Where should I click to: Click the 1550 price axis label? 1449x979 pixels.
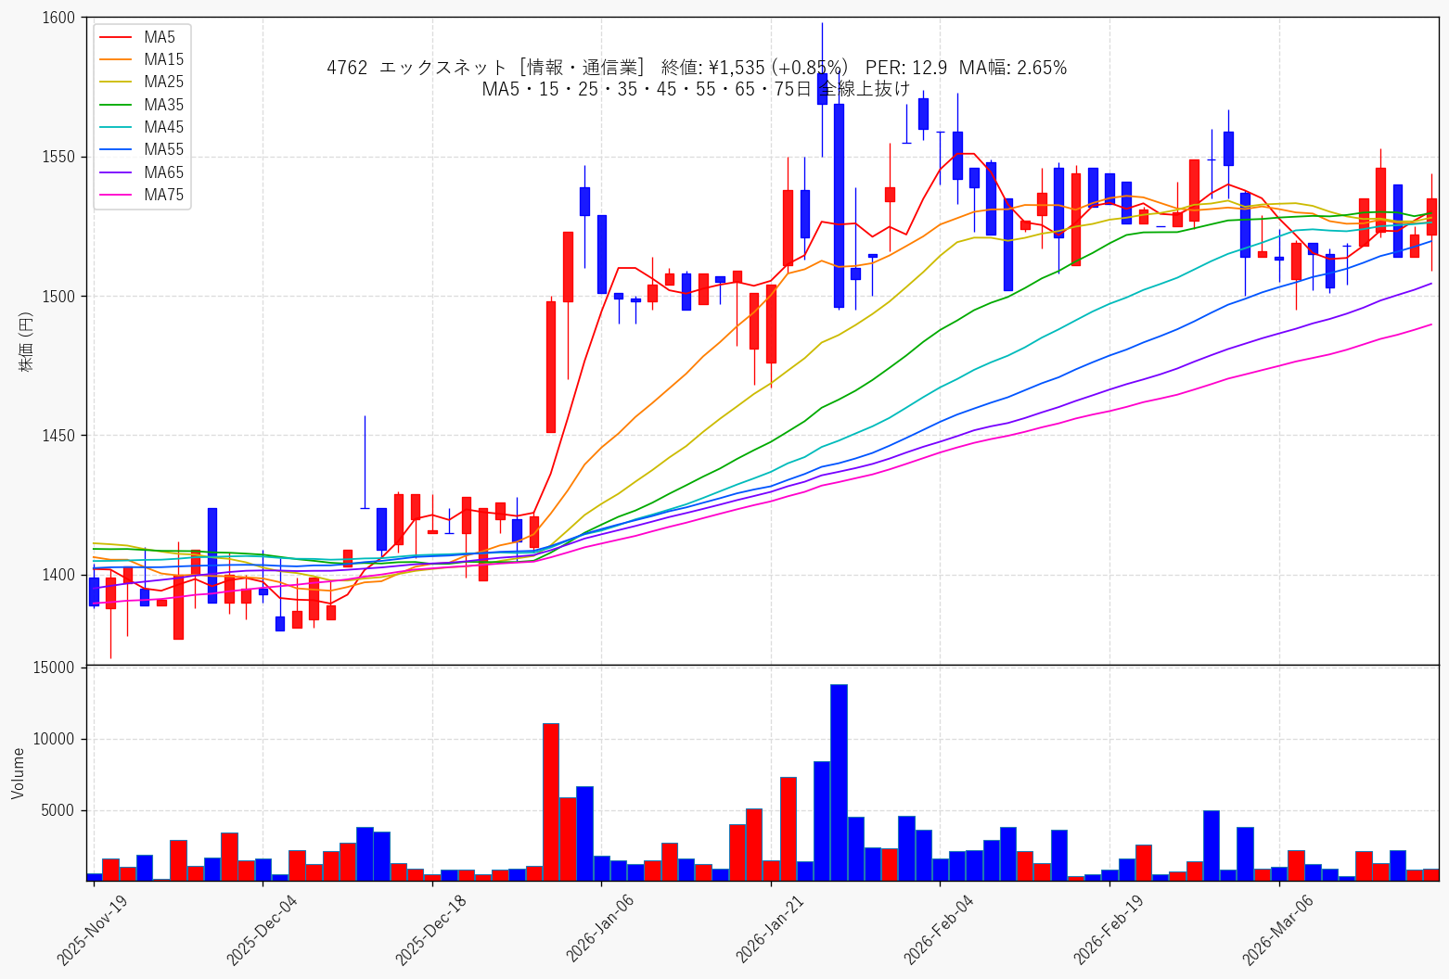(x=59, y=157)
